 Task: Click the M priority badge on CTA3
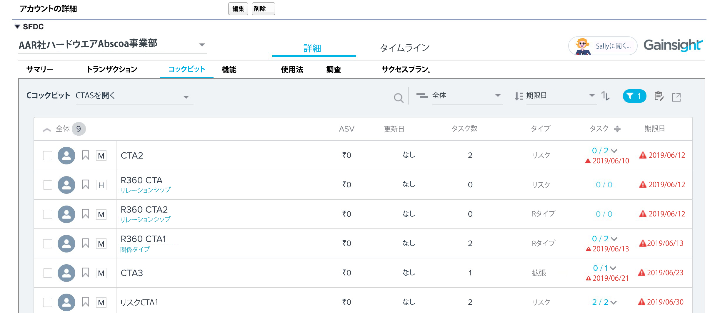point(101,273)
